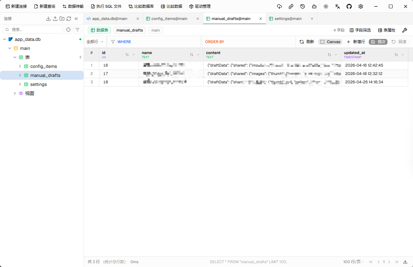
Task: Click the main schema chip
Action: point(156,30)
